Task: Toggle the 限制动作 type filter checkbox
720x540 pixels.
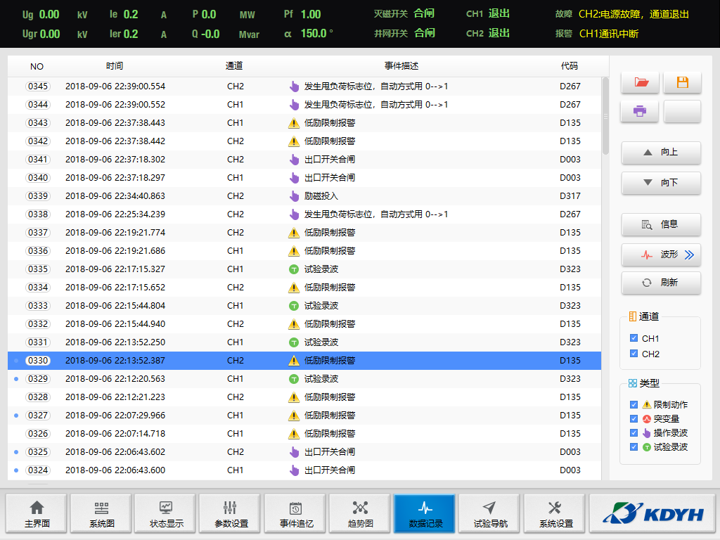Action: click(634, 404)
